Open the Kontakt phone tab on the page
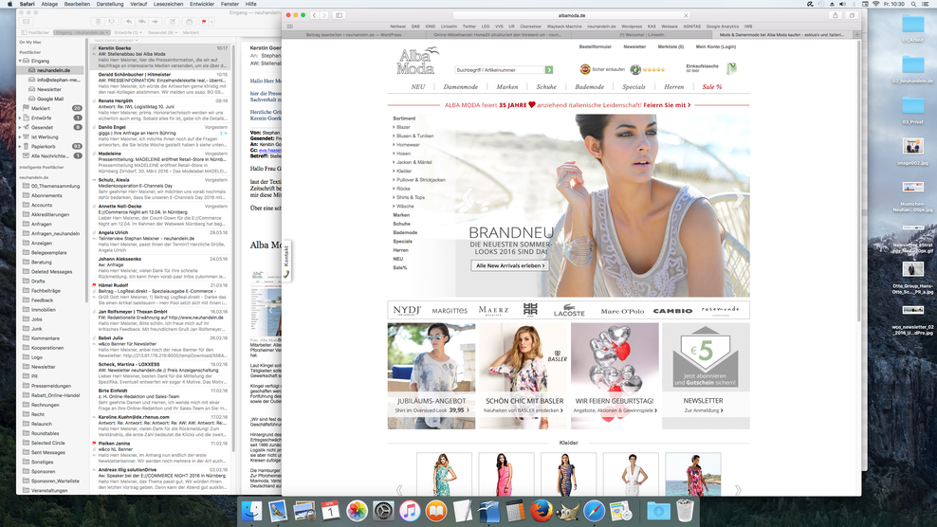This screenshot has width=937, height=527. tap(286, 262)
